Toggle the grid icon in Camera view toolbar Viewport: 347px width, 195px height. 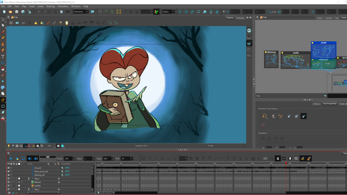click(x=11, y=23)
